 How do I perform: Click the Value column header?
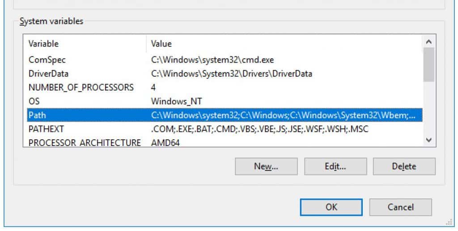tap(284, 44)
